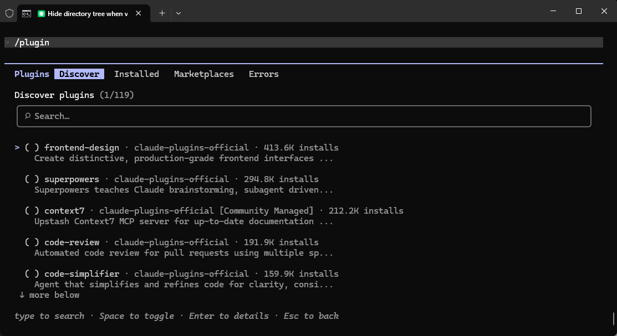
Task: Click the terminal vertical scrollbar thumb
Action: coord(614,319)
